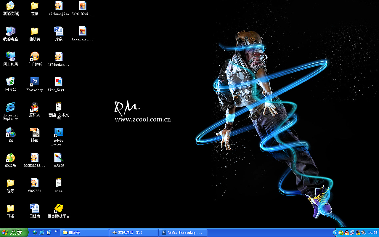Launch the Photoshop desktop shortcut

(x=35, y=84)
